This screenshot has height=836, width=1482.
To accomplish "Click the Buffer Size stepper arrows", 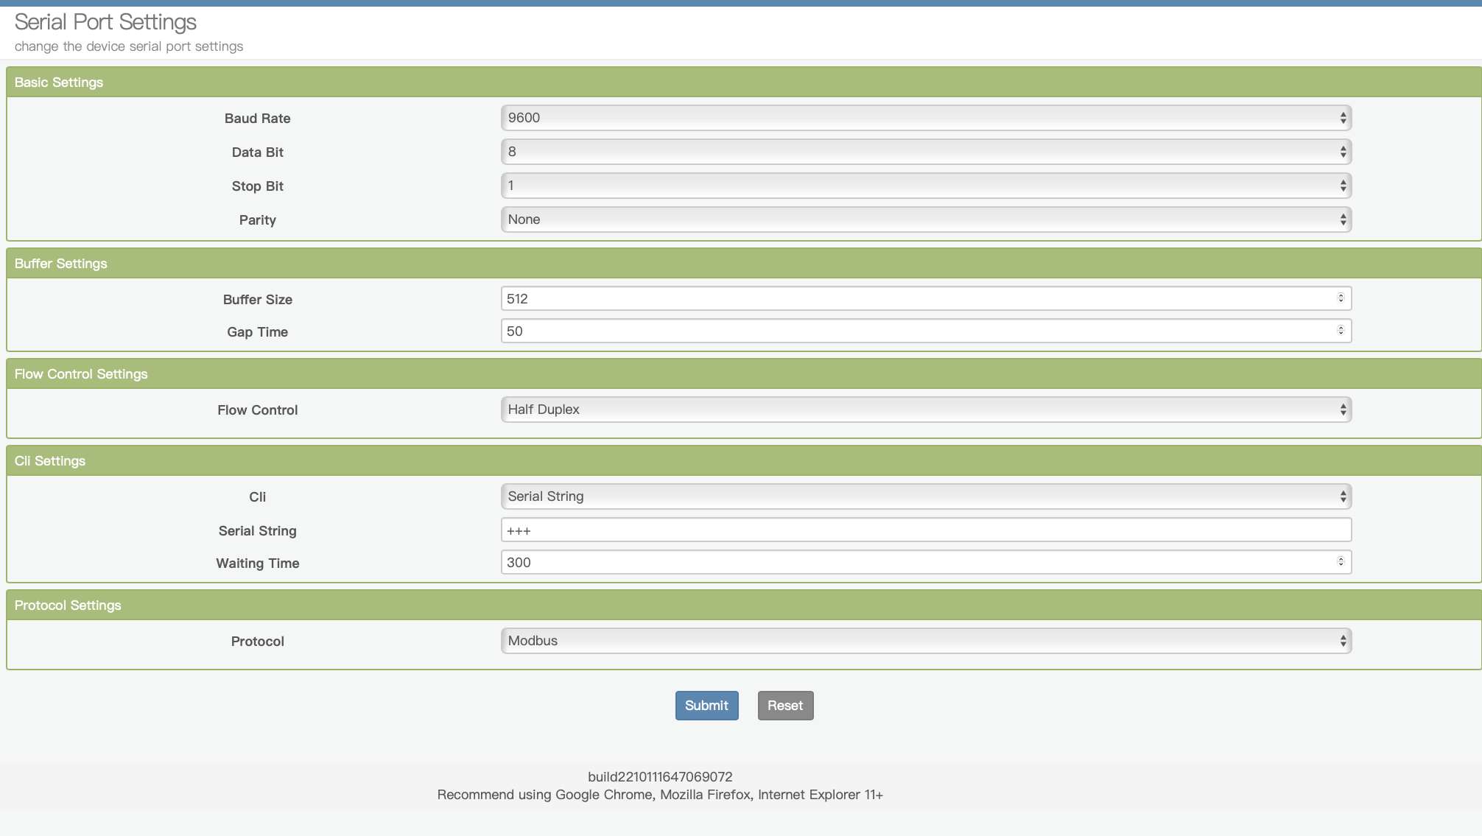I will (1341, 298).
